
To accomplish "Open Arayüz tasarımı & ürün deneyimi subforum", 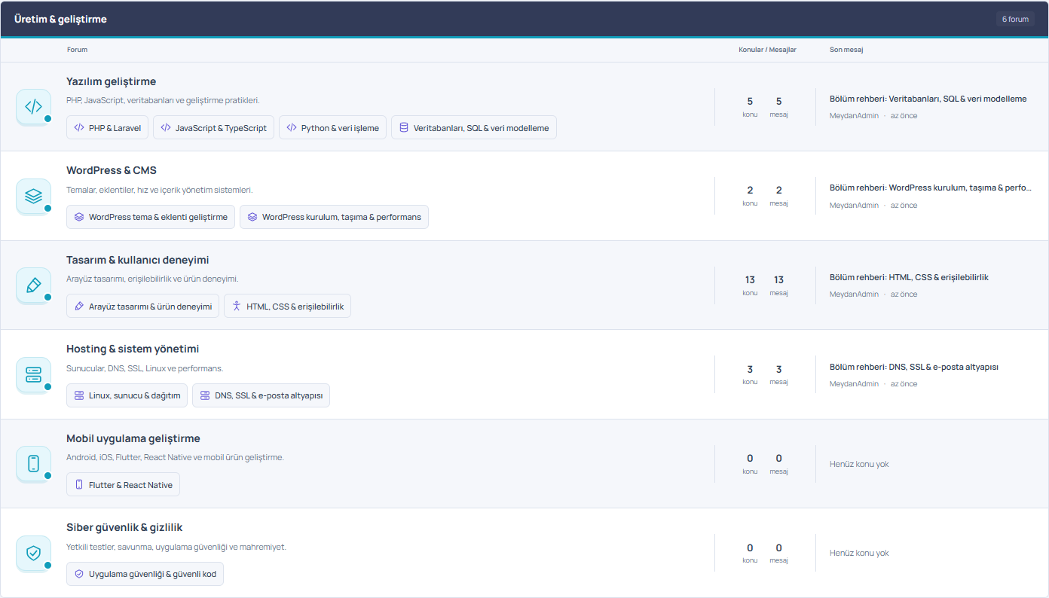I will [142, 306].
